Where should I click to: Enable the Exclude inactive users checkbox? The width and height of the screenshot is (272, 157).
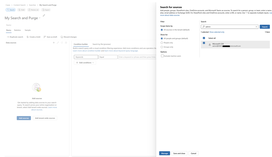pos(162,56)
